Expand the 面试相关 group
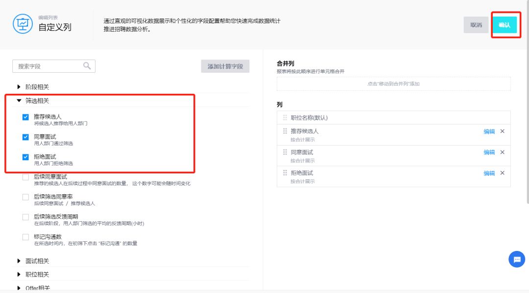Viewport: 529px width, 293px height. pyautogui.click(x=19, y=261)
